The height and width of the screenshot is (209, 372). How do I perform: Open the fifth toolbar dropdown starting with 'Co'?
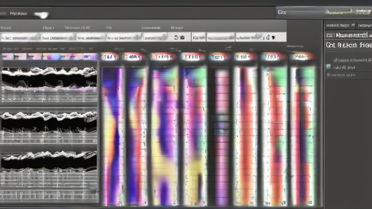click(x=155, y=37)
